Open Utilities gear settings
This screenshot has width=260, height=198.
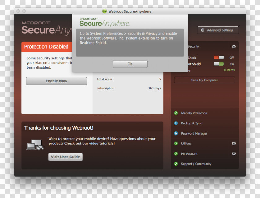[234, 144]
